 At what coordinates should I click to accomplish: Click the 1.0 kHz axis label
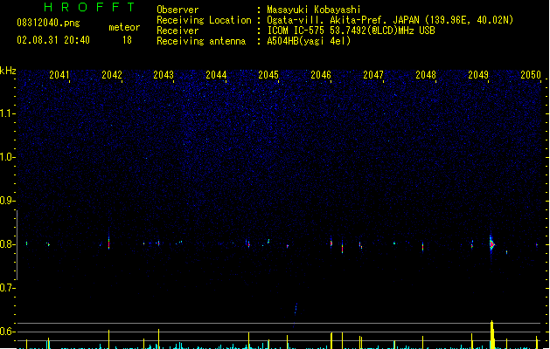6,157
